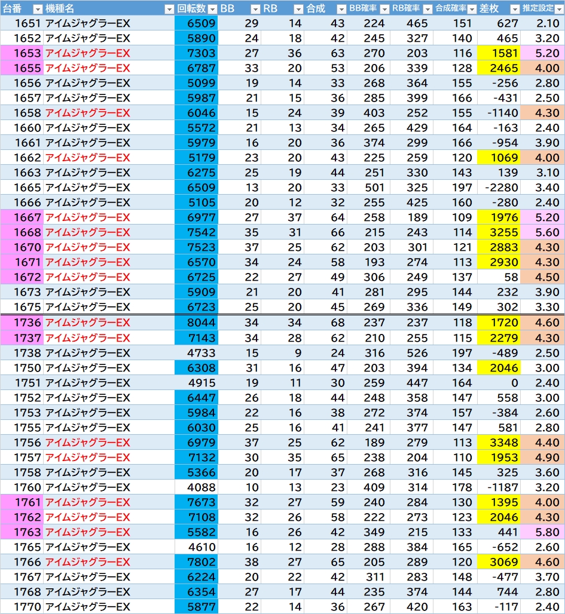Click yellow difference cell 1953
The height and width of the screenshot is (614, 565).
pyautogui.click(x=499, y=458)
